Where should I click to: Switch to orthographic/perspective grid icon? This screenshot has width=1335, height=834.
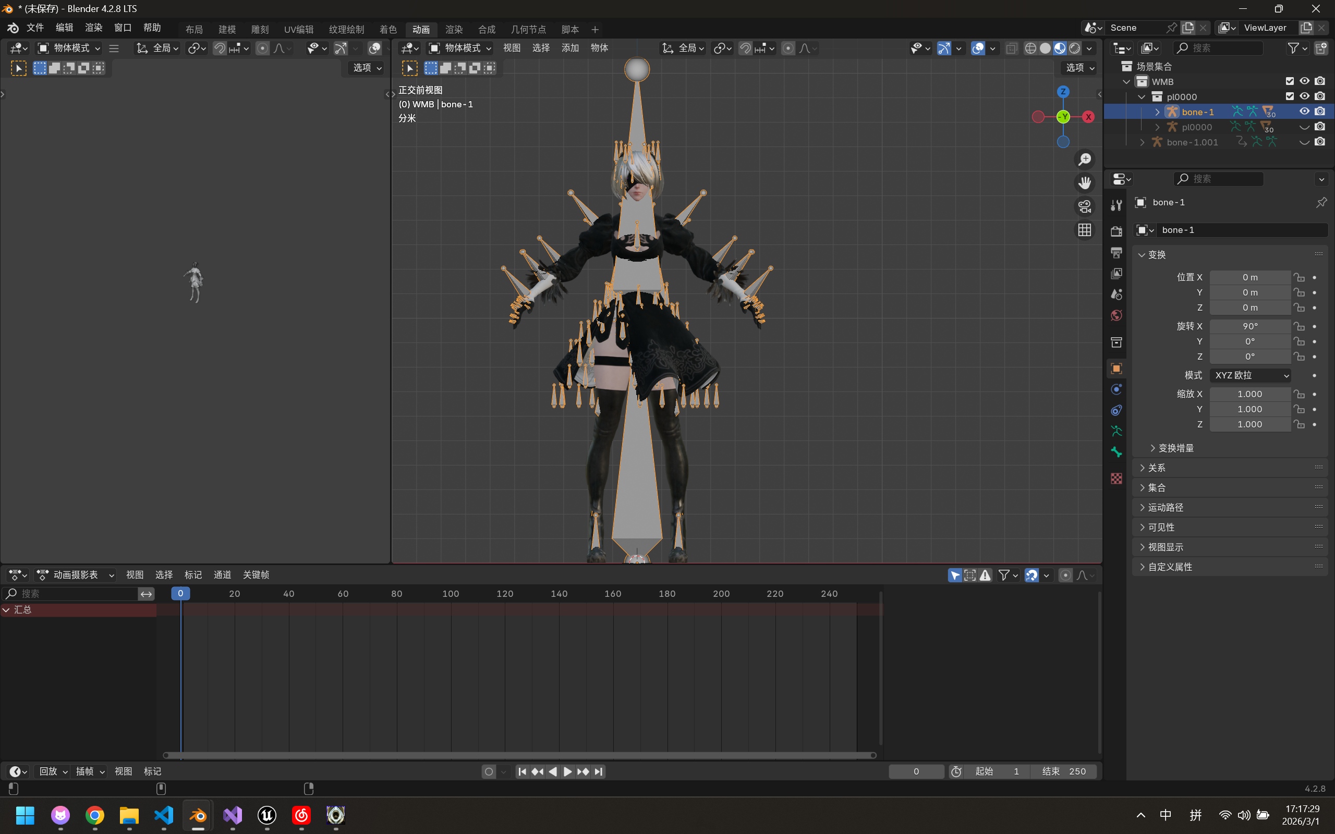point(1085,230)
